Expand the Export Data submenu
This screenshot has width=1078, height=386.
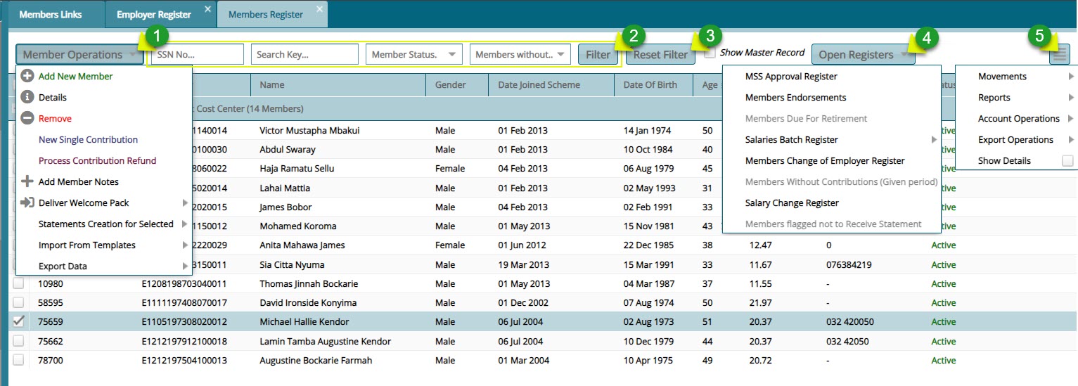[104, 266]
